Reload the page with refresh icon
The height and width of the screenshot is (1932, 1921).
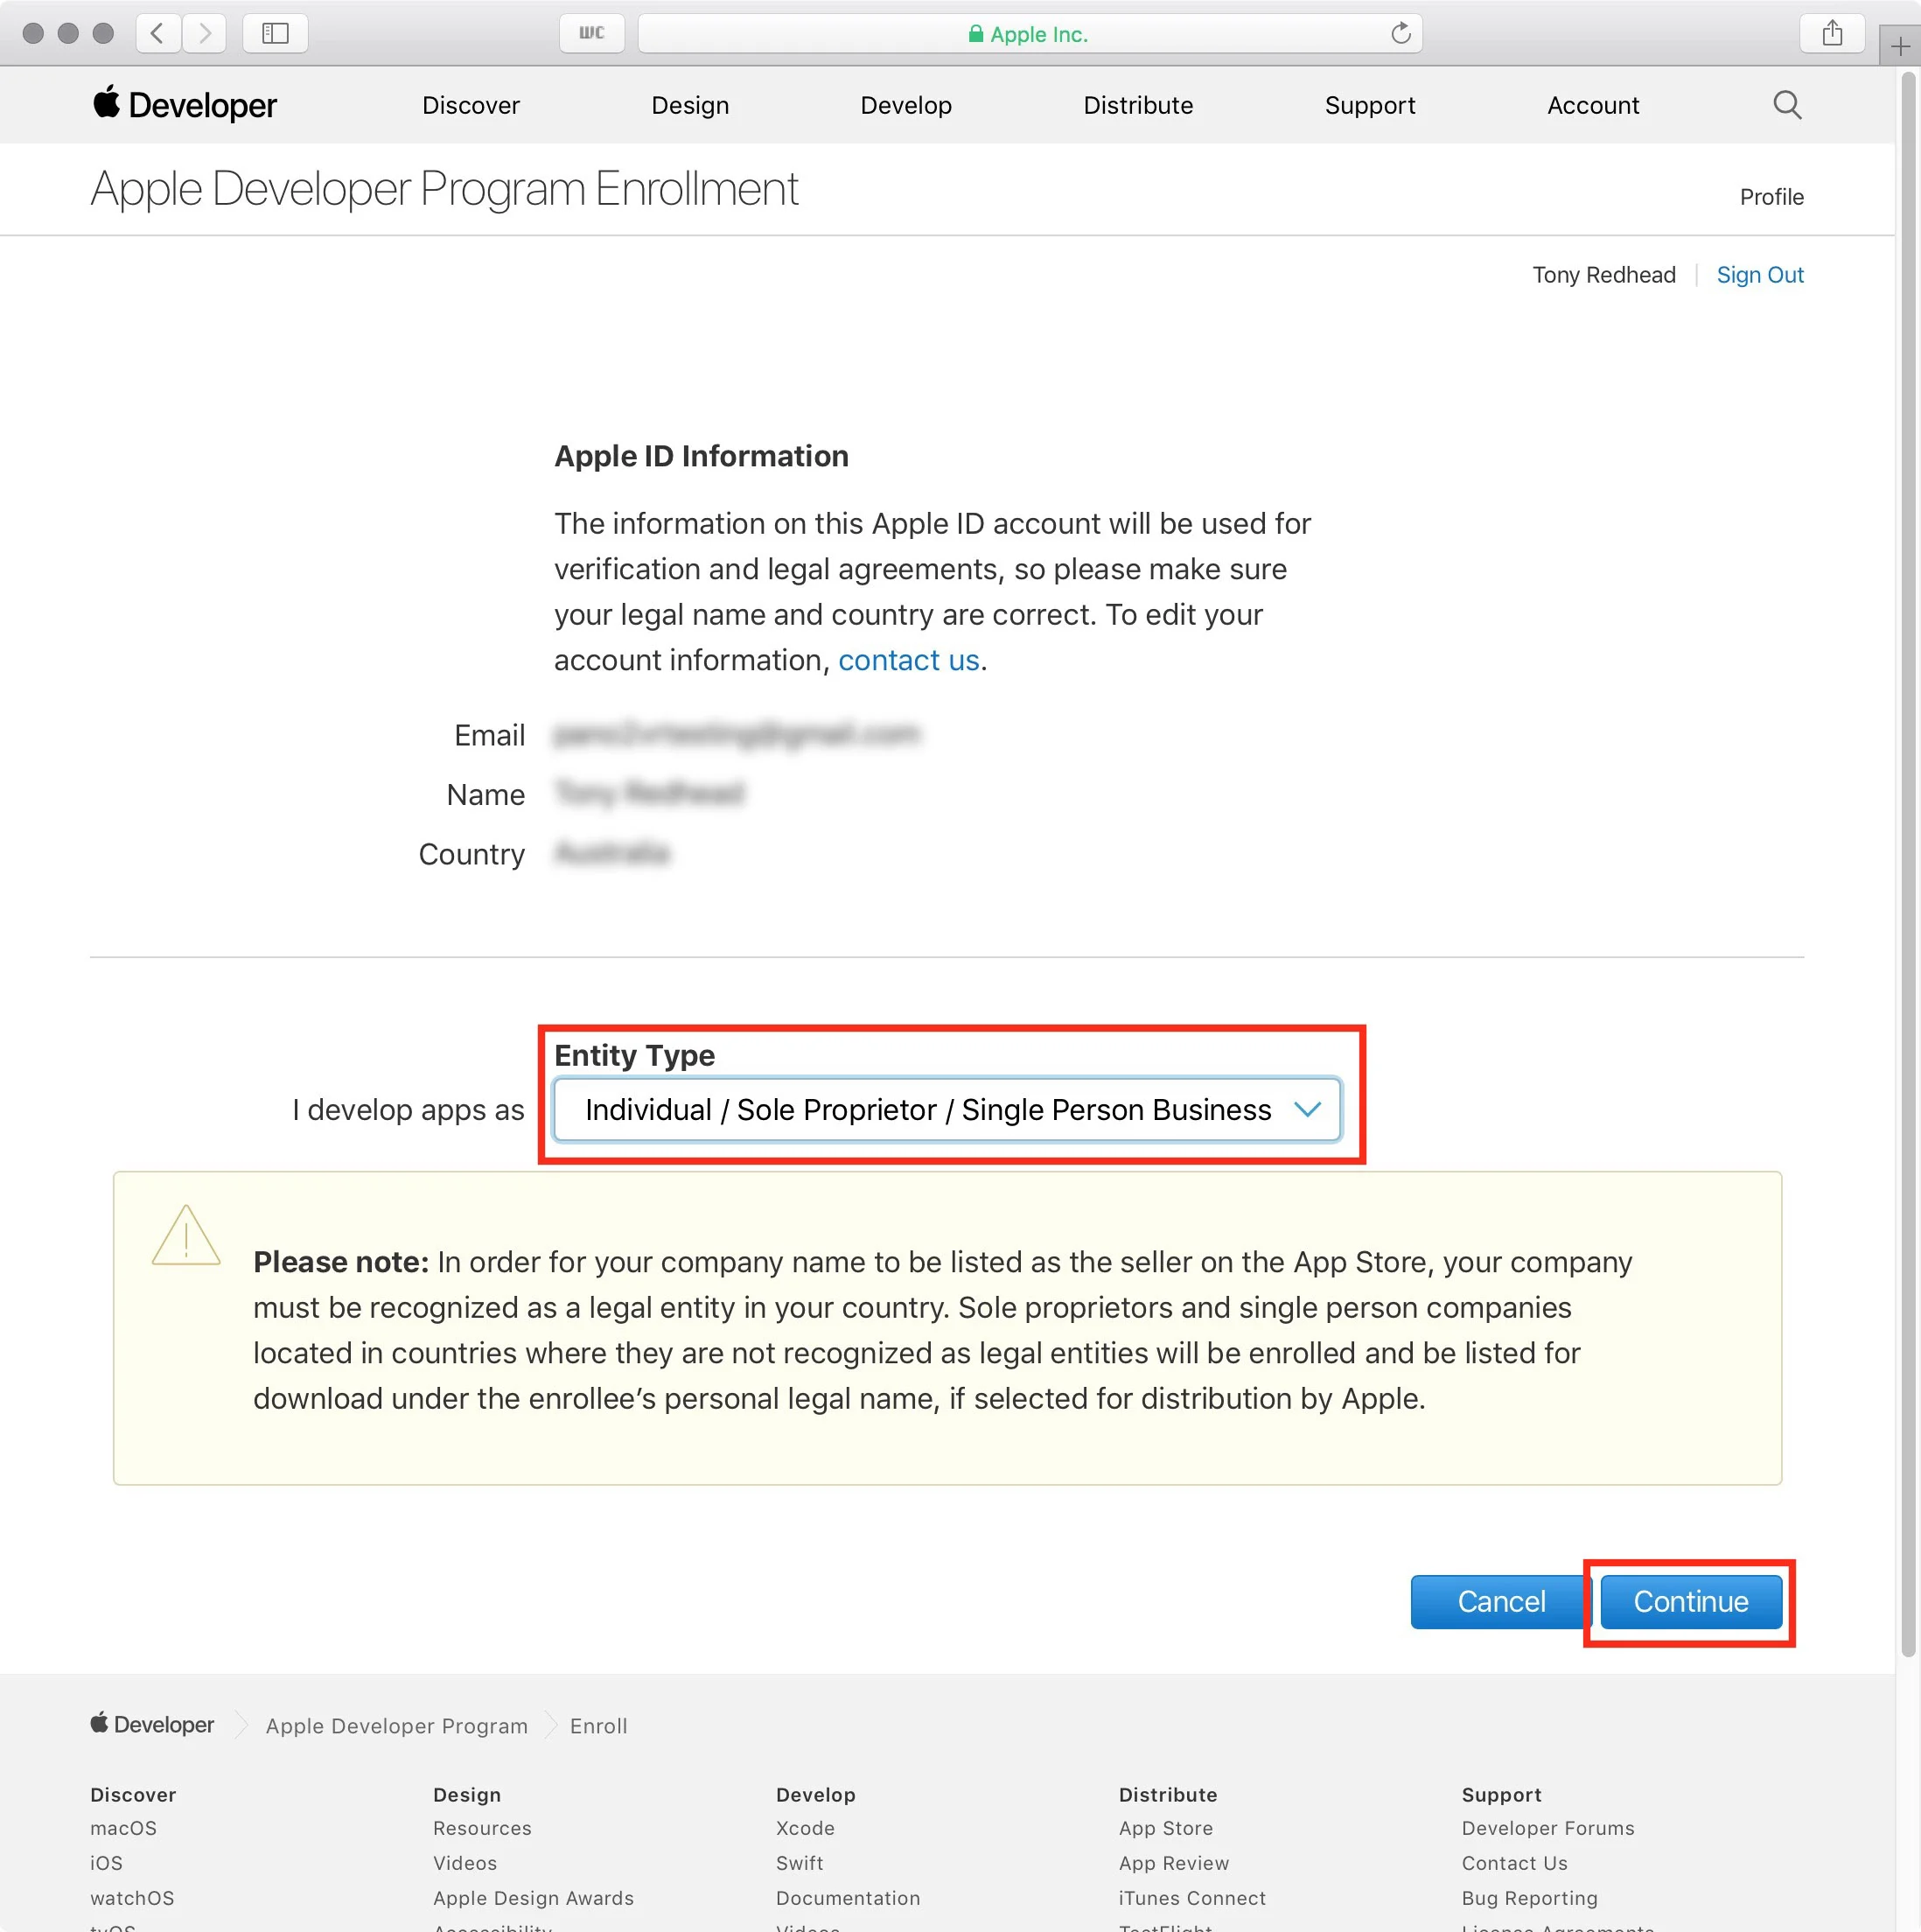[1401, 33]
